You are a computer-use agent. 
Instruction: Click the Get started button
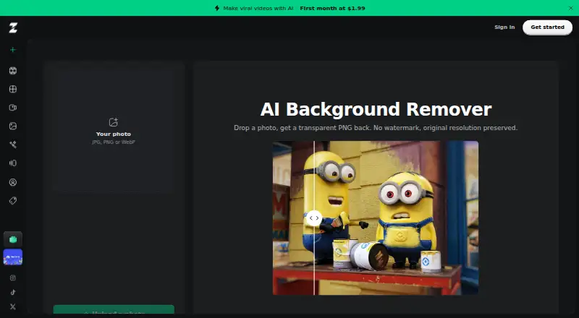pos(548,27)
